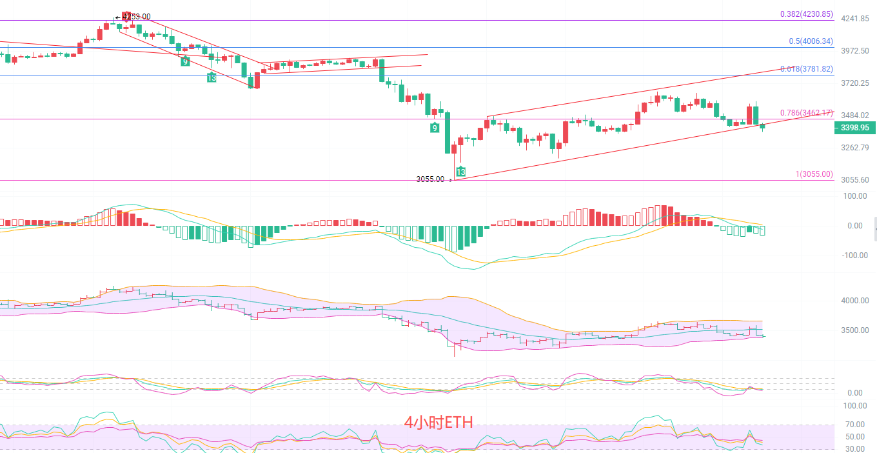Viewport: 877px width, 453px height.
Task: Click the red marker at the 4253.00 high
Action: tap(127, 17)
